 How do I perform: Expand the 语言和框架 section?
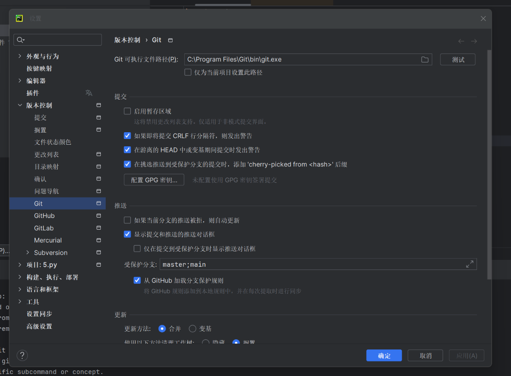[19, 289]
